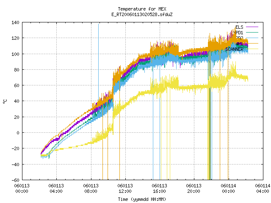Select the file name E_RT20060113020528.sfduZ subtitle
The width and height of the screenshot is (271, 203).
pos(142,14)
